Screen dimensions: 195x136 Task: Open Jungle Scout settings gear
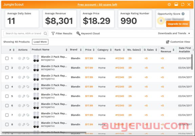[x=169, y=4]
